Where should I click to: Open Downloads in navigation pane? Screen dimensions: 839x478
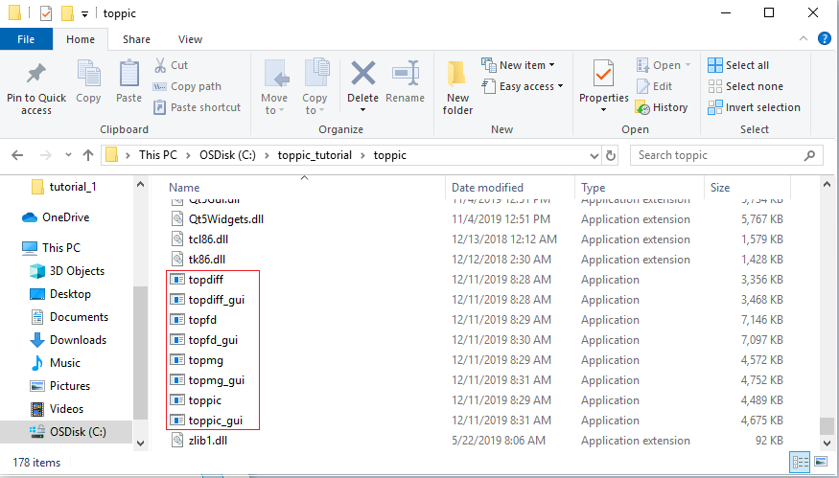(x=68, y=340)
